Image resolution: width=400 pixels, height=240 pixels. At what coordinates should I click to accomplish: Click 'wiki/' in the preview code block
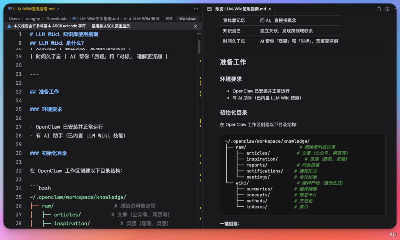click(x=242, y=183)
